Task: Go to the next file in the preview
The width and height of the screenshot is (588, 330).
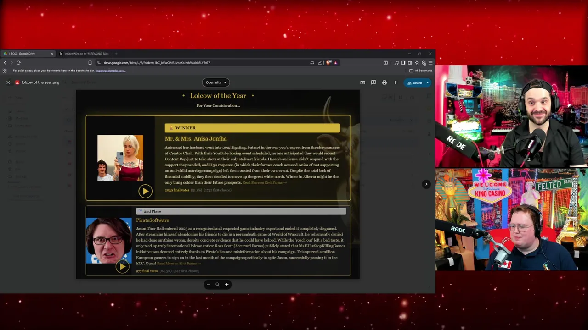Action: [426, 184]
